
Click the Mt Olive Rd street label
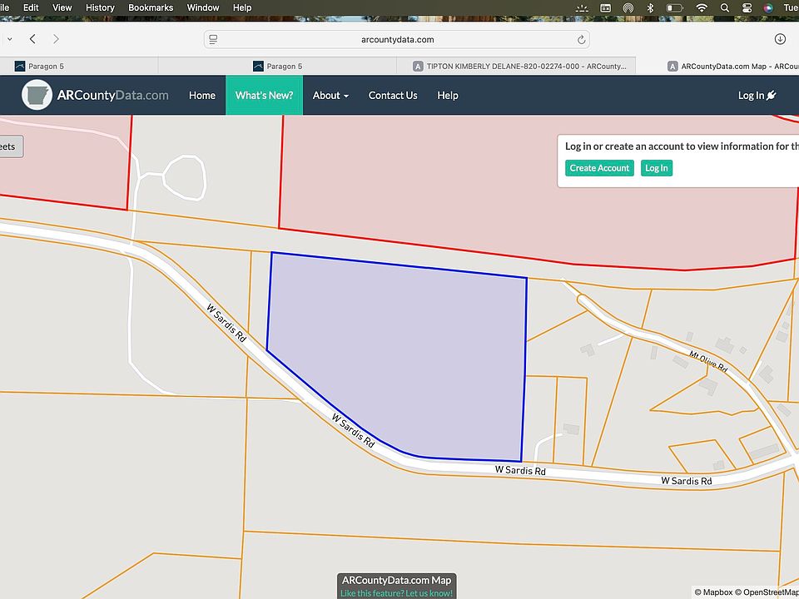pos(708,362)
